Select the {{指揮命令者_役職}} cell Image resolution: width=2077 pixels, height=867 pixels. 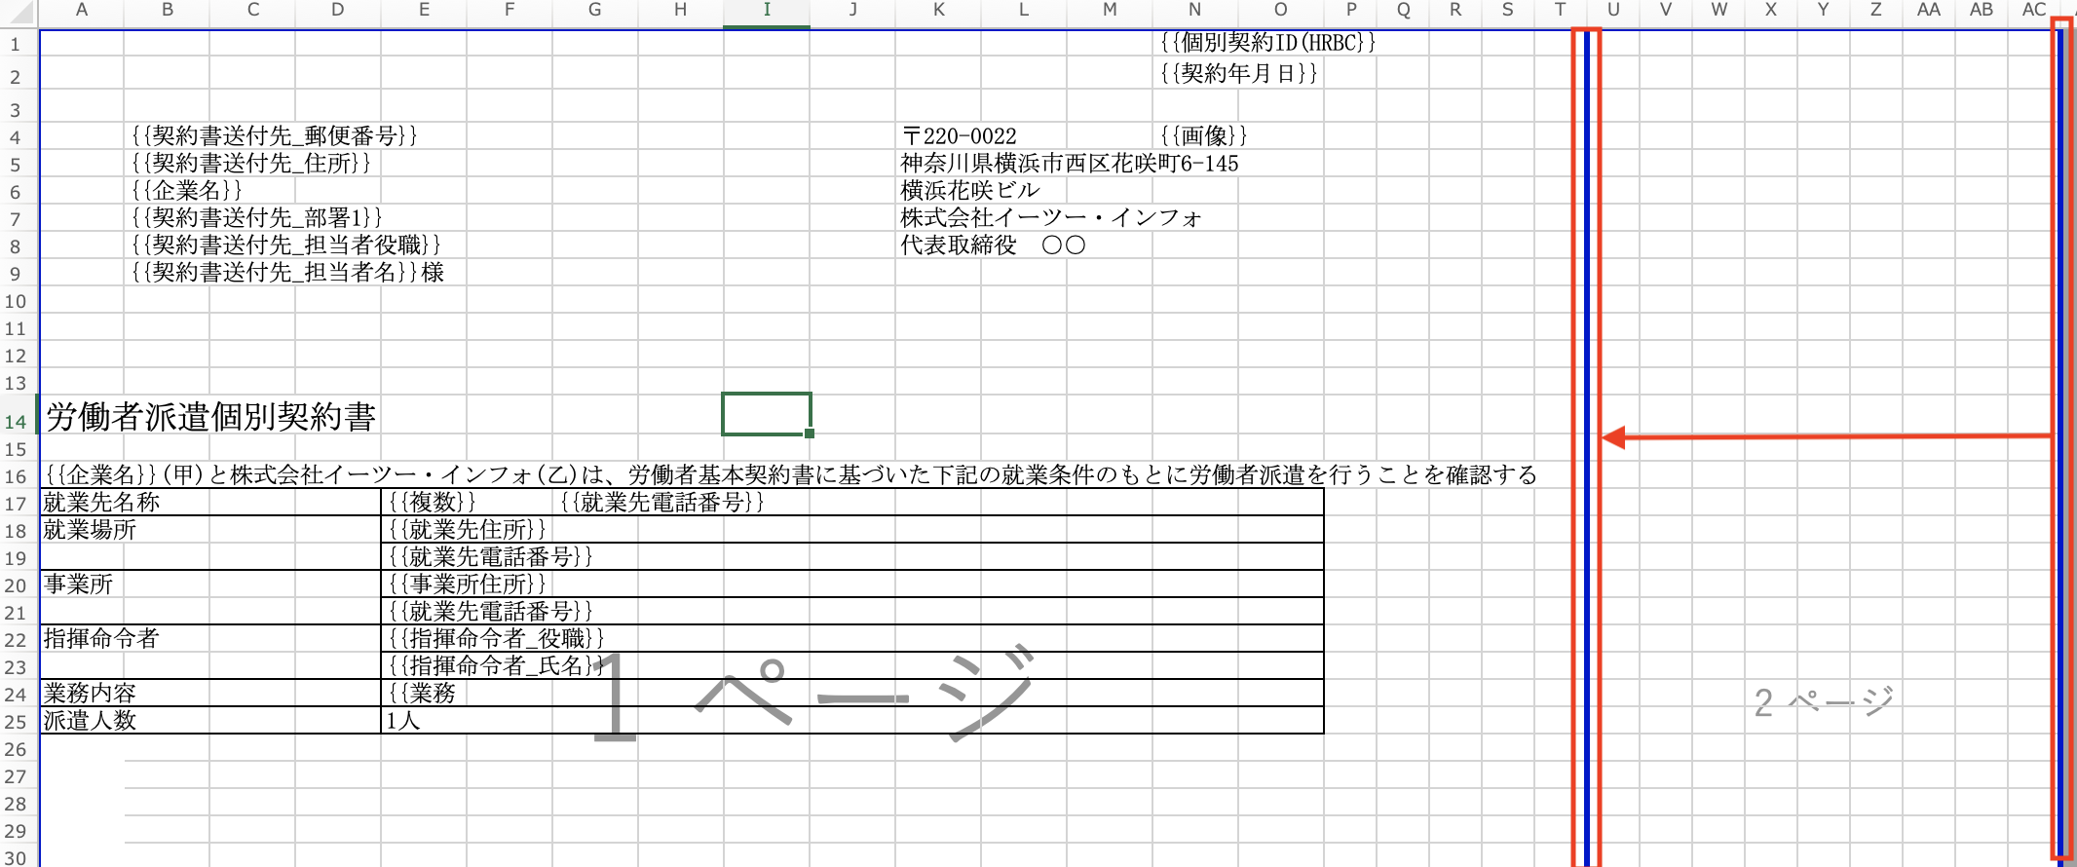coord(496,639)
